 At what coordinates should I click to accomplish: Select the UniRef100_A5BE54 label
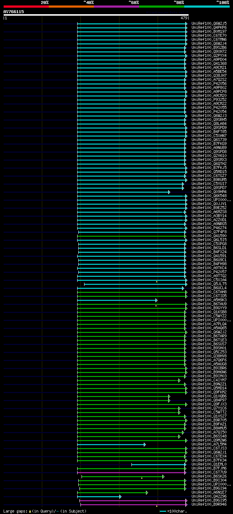click(x=209, y=72)
